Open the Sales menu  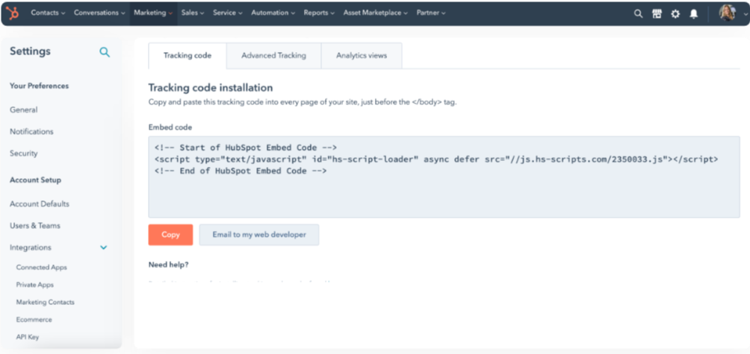(x=192, y=13)
